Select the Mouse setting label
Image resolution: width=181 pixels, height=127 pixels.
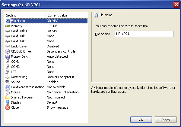tap(16, 92)
